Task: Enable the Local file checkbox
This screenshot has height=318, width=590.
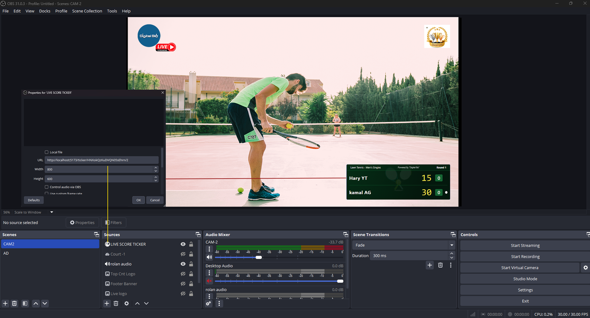Action: point(47,152)
